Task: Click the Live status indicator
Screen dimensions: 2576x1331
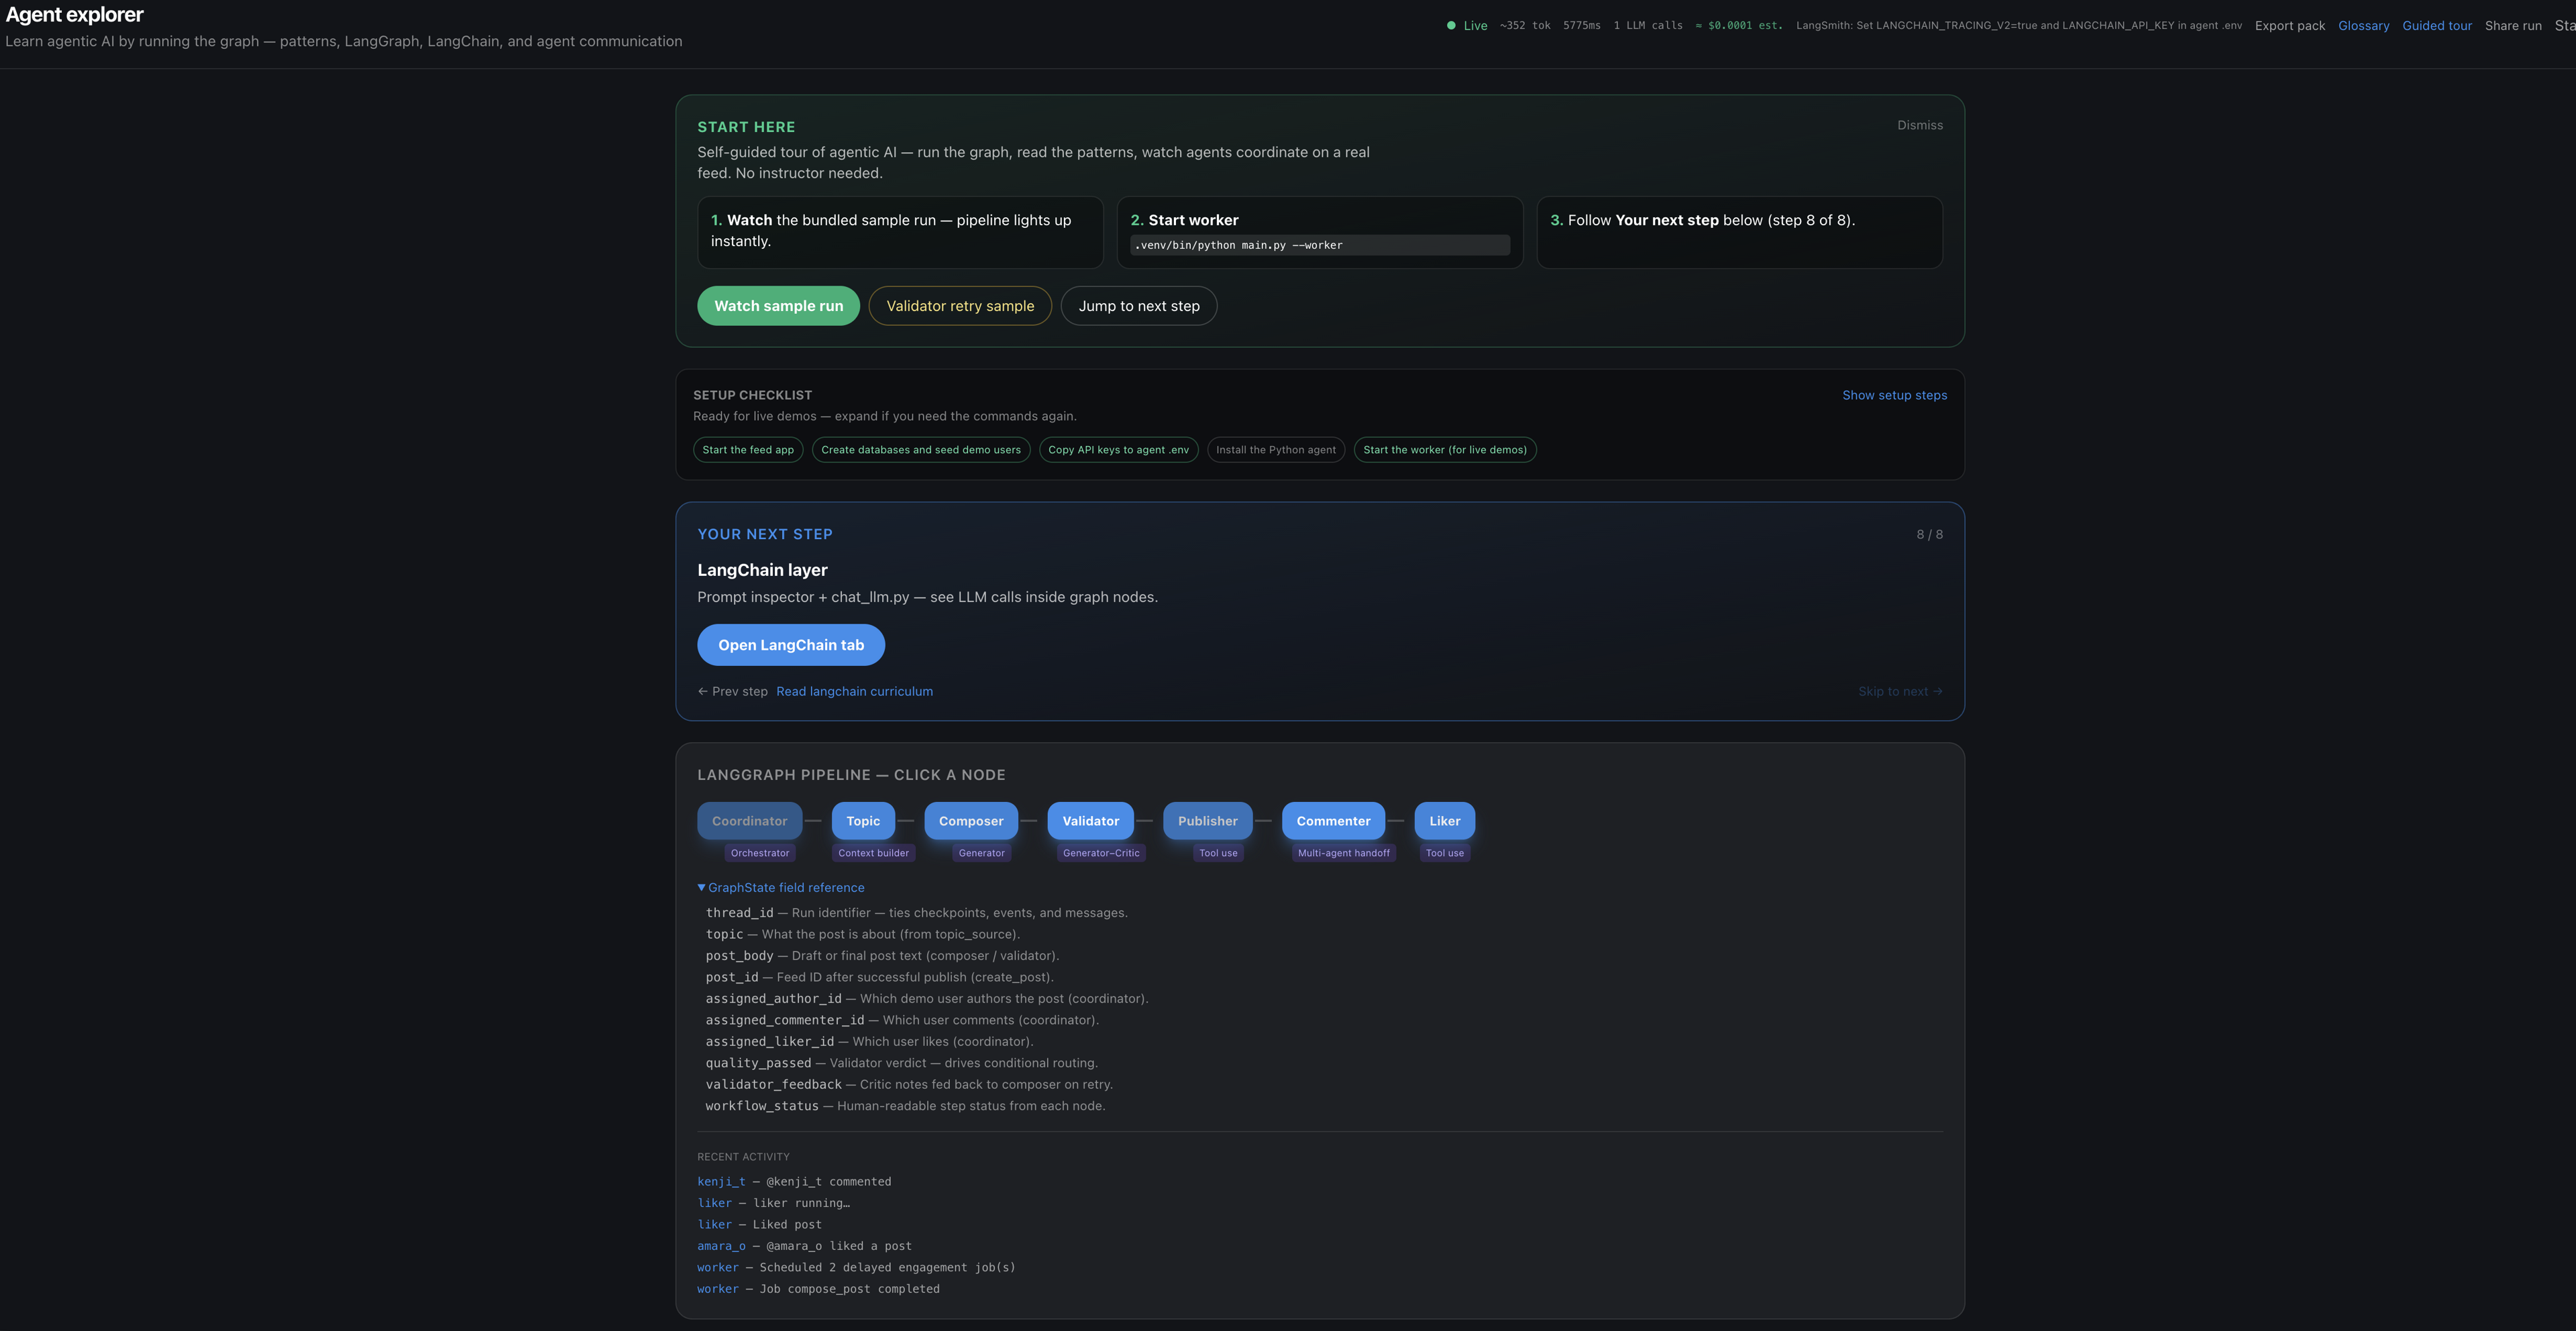Action: click(x=1466, y=26)
